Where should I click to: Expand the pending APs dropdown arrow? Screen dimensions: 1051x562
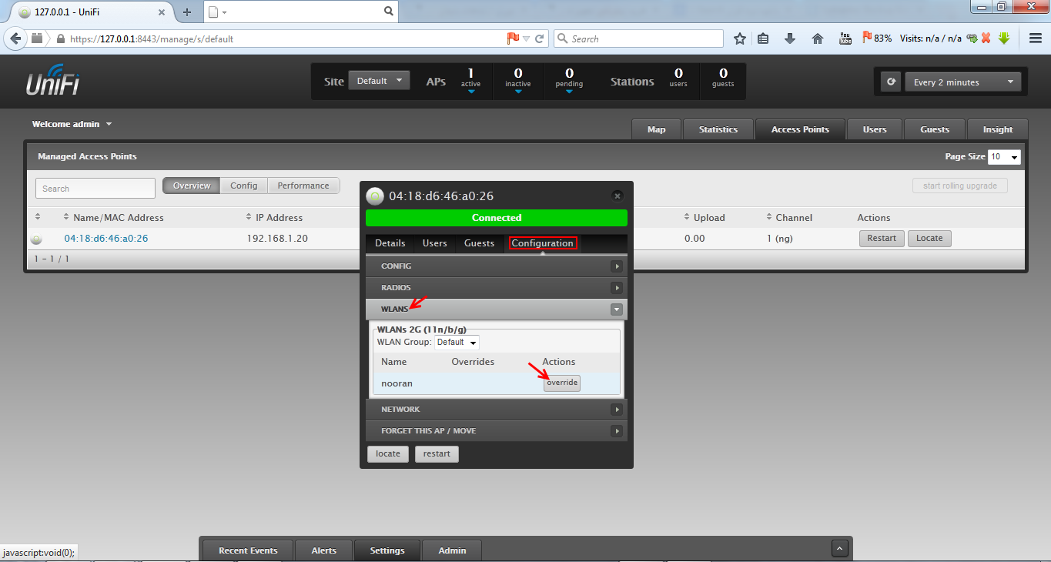pyautogui.click(x=569, y=92)
